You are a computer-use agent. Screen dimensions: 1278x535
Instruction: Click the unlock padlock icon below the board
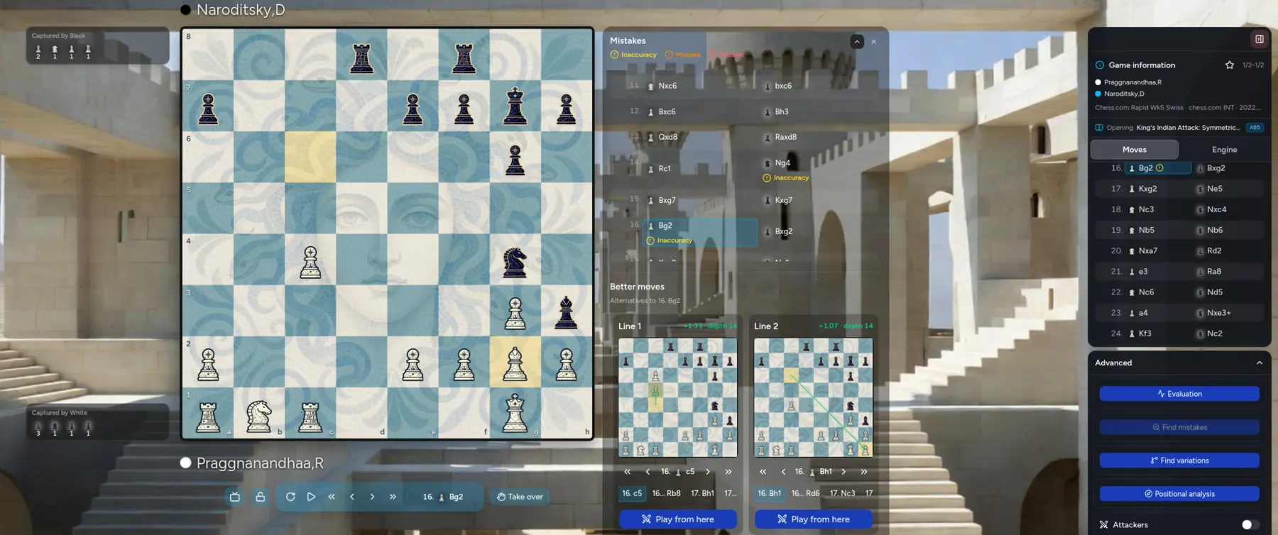coord(261,497)
